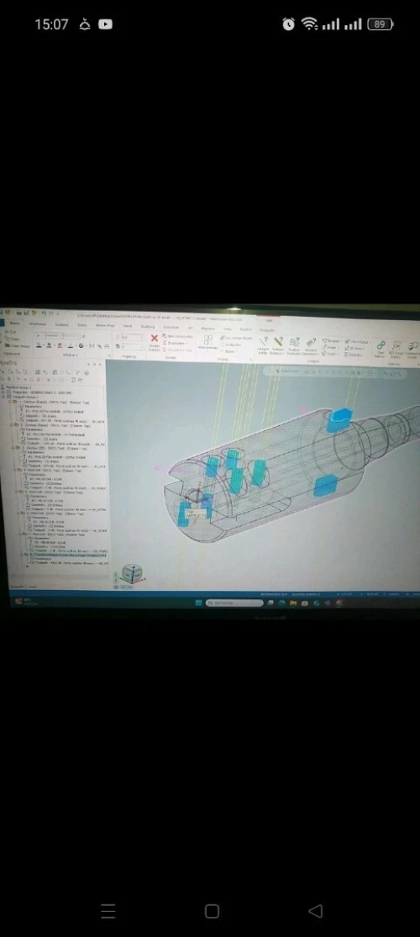This screenshot has height=937, width=420.
Task: Click the save icon in quick access toolbar
Action: click(19, 313)
